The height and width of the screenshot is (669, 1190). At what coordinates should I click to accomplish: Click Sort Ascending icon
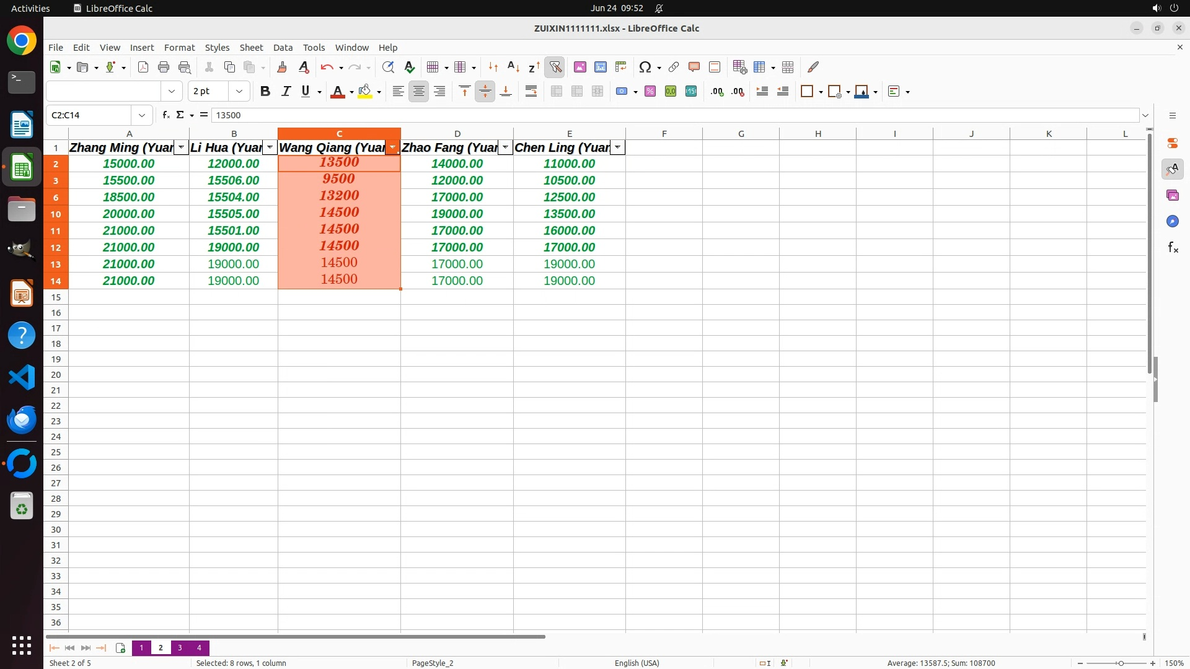point(513,67)
